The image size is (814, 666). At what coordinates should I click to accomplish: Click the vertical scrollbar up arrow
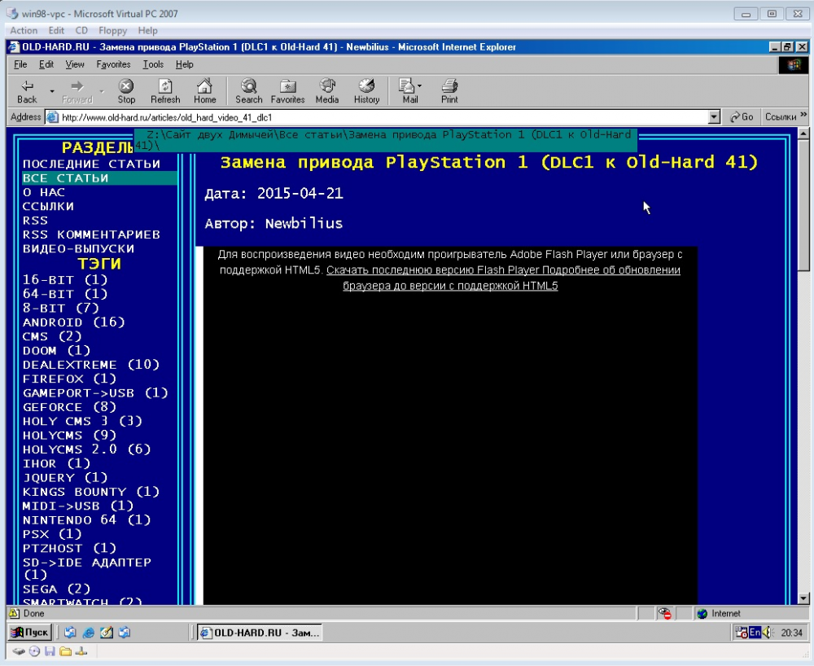[804, 133]
